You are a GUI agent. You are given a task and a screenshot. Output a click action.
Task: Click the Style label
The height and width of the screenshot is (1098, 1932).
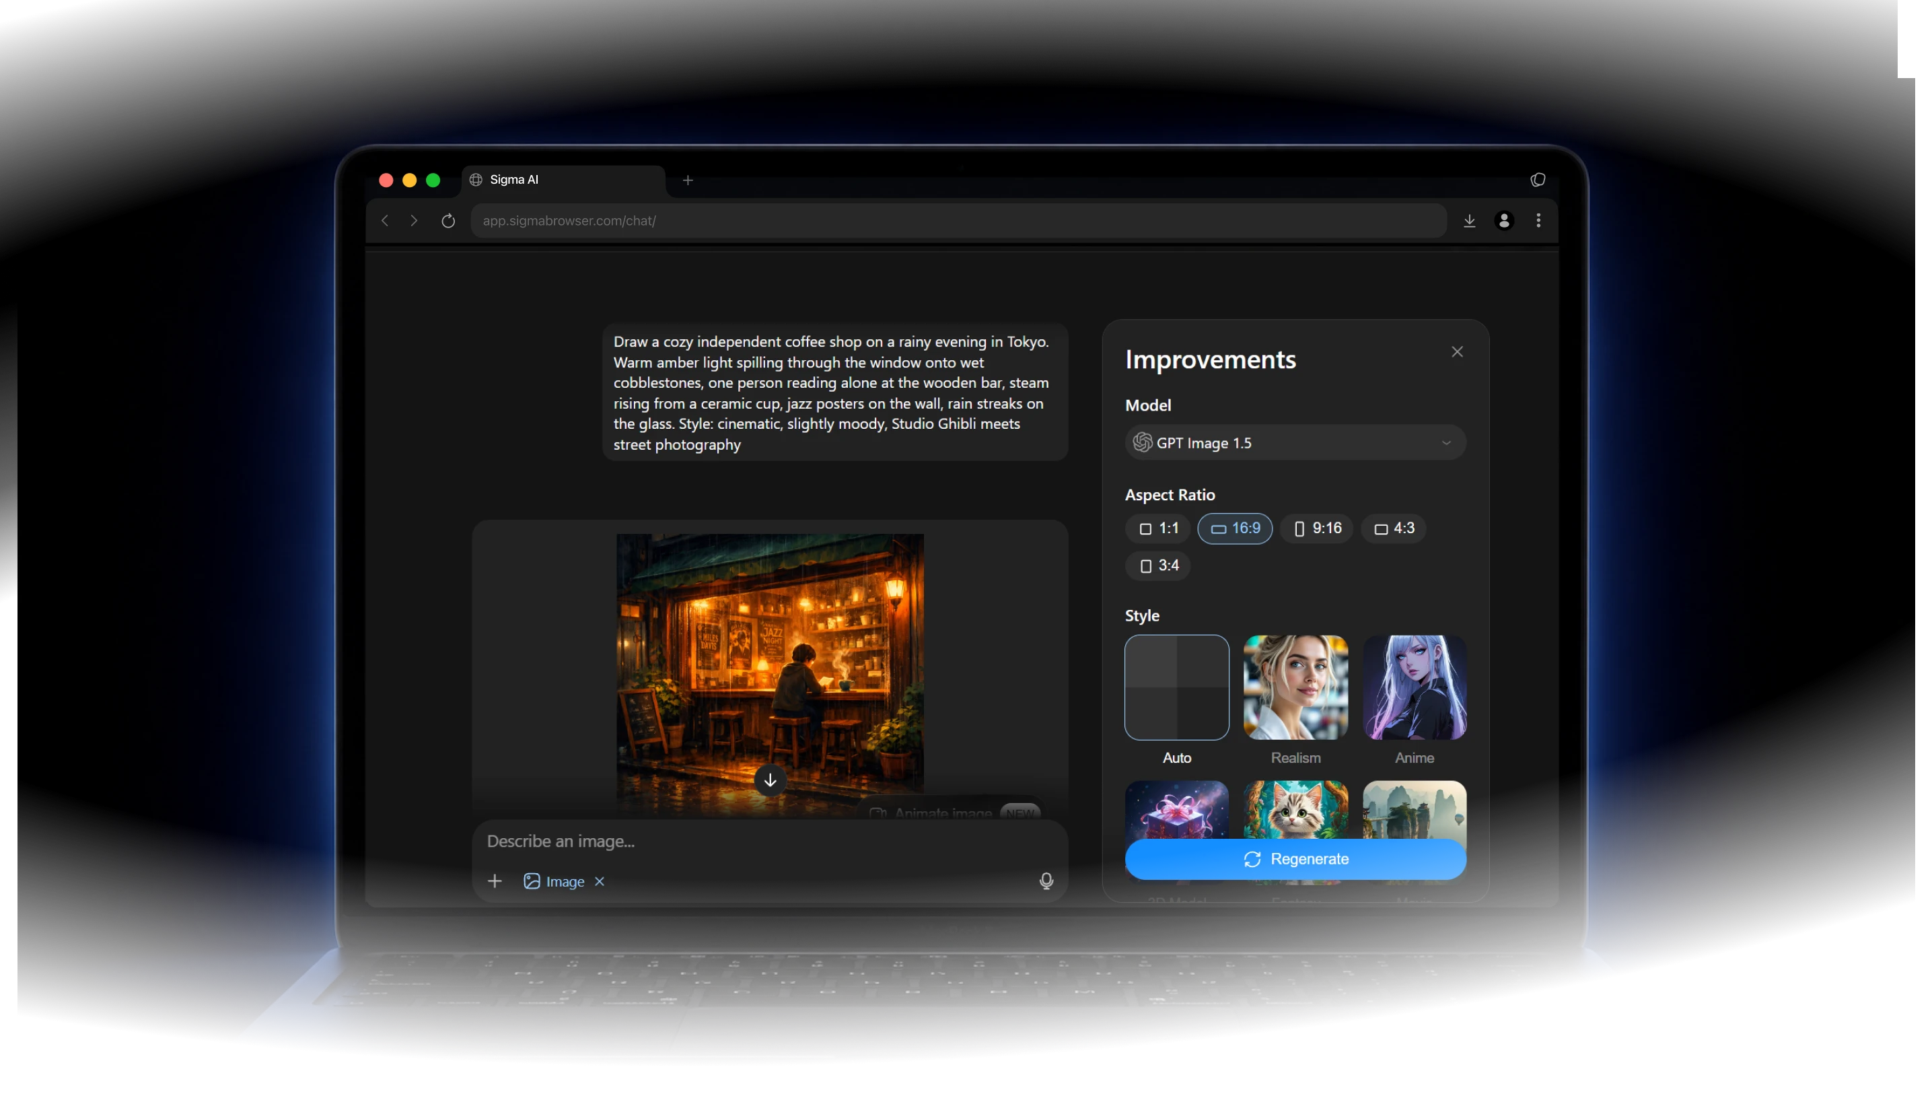click(x=1142, y=615)
